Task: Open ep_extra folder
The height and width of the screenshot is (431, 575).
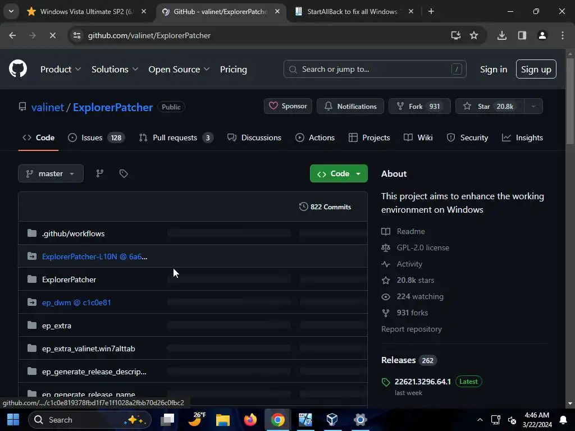Action: click(x=57, y=326)
